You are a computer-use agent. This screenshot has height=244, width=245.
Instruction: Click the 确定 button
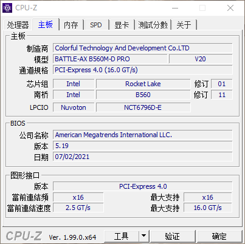pyautogui.click(x=219, y=236)
